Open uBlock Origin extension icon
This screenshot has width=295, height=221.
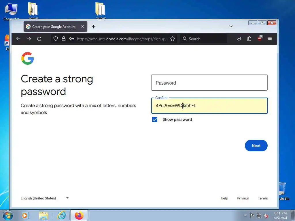[x=260, y=38]
